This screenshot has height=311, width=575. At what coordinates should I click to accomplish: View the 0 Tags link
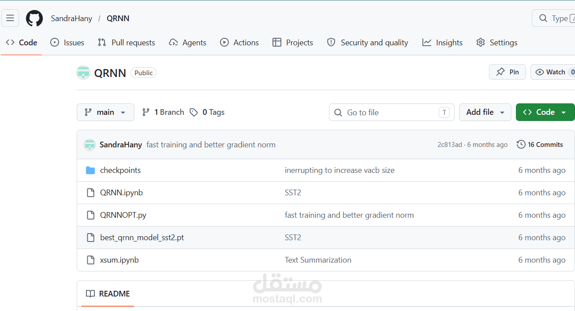[x=207, y=112]
